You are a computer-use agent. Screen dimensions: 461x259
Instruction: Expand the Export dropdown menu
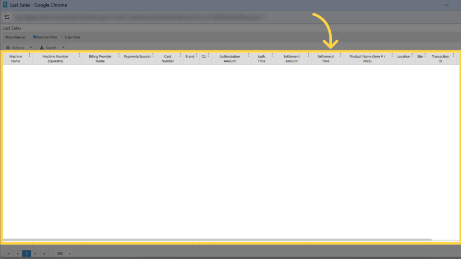tap(51, 47)
